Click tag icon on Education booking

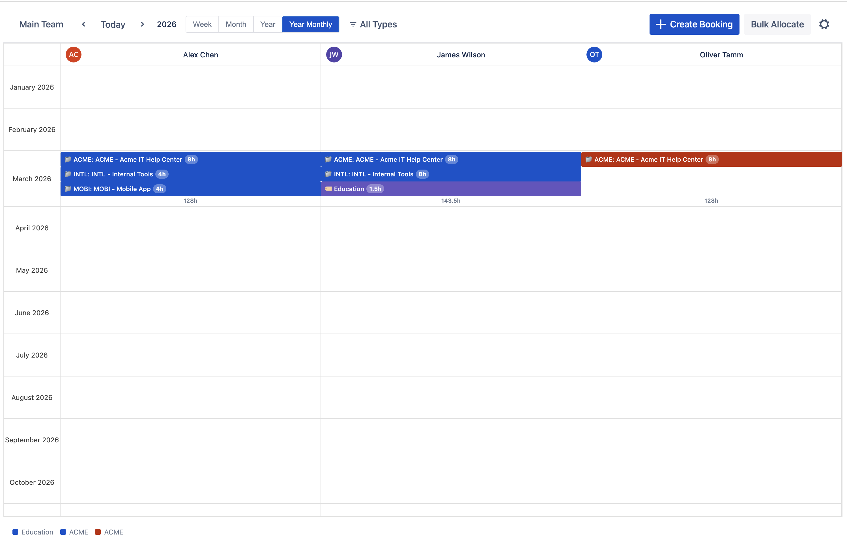pyautogui.click(x=328, y=189)
